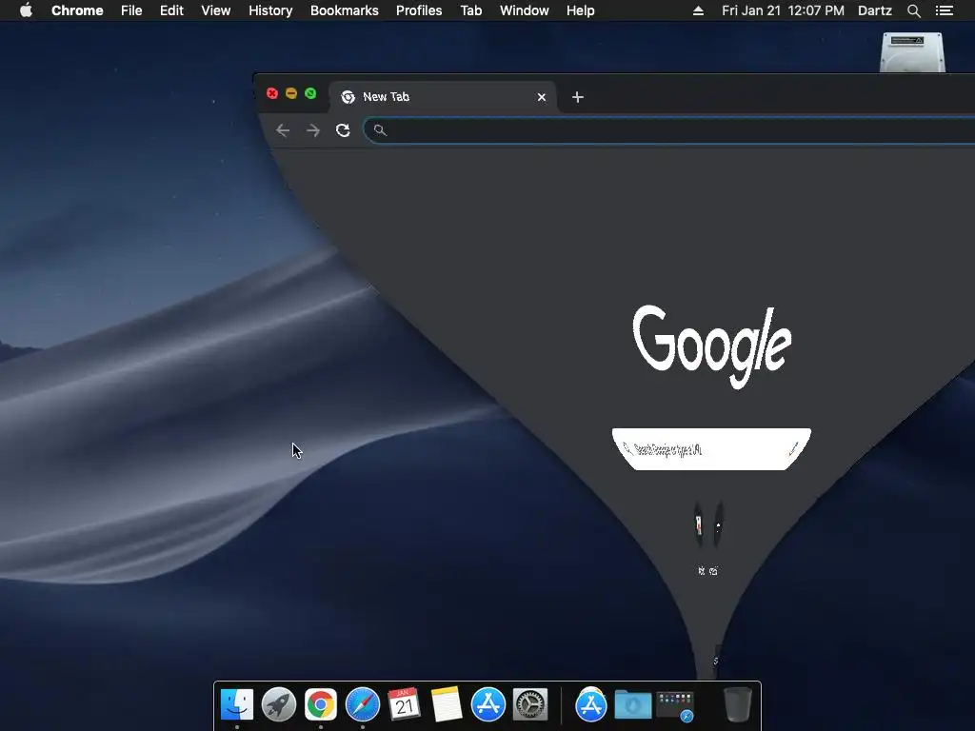The image size is (975, 731).
Task: Open a new tab with plus button
Action: point(578,97)
